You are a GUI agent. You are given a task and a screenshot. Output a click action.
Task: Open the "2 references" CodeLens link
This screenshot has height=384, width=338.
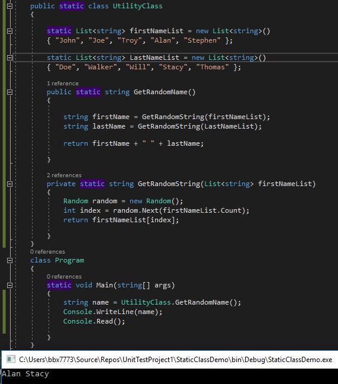(64, 175)
